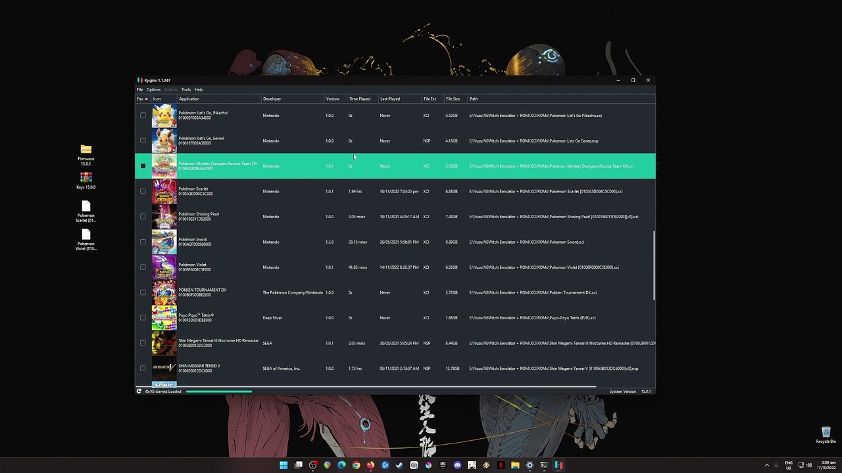Click the game list vertical scrollbar
Viewport: 842px width, 473px height.
[x=654, y=266]
